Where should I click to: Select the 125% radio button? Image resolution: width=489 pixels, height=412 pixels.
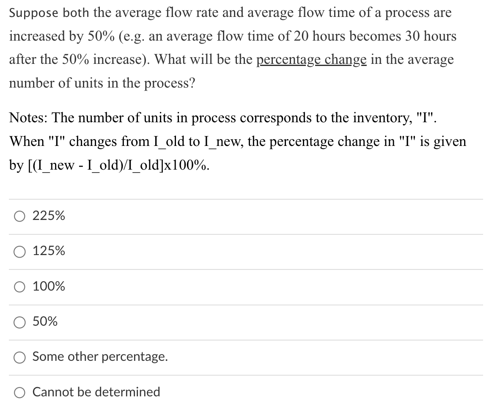[x=19, y=252]
